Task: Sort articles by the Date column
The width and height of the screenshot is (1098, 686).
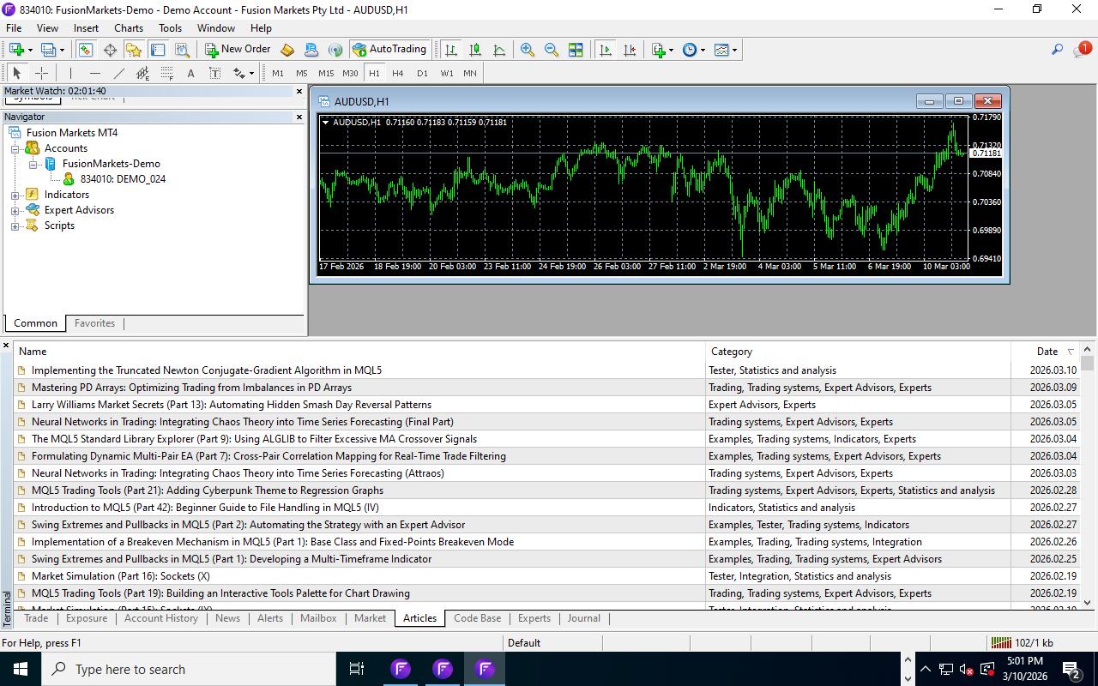Action: [x=1047, y=352]
